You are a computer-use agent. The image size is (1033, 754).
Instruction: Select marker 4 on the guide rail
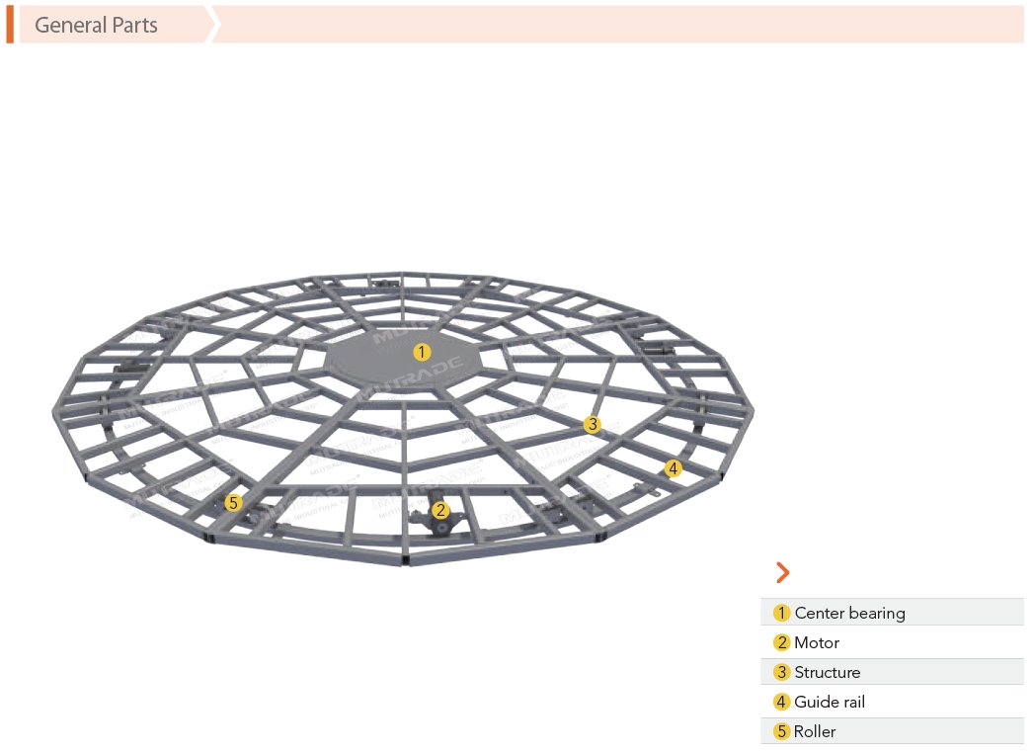(x=673, y=468)
